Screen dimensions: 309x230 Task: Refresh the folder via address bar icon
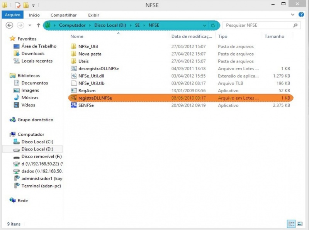pyautogui.click(x=213, y=25)
